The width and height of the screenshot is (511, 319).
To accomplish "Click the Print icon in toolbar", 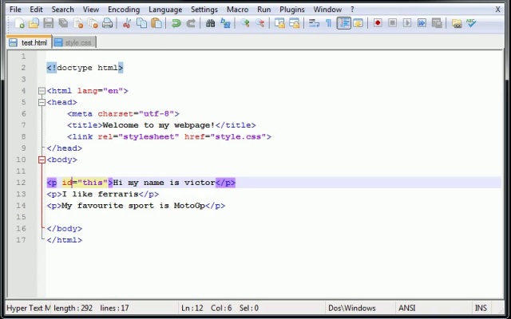I will click(x=107, y=24).
